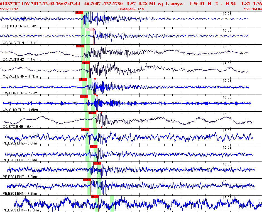Image resolution: width=262 pixels, height=212 pixels.
Task: Click the red triangle atop the CC STD BHE trace
Action: point(101,112)
